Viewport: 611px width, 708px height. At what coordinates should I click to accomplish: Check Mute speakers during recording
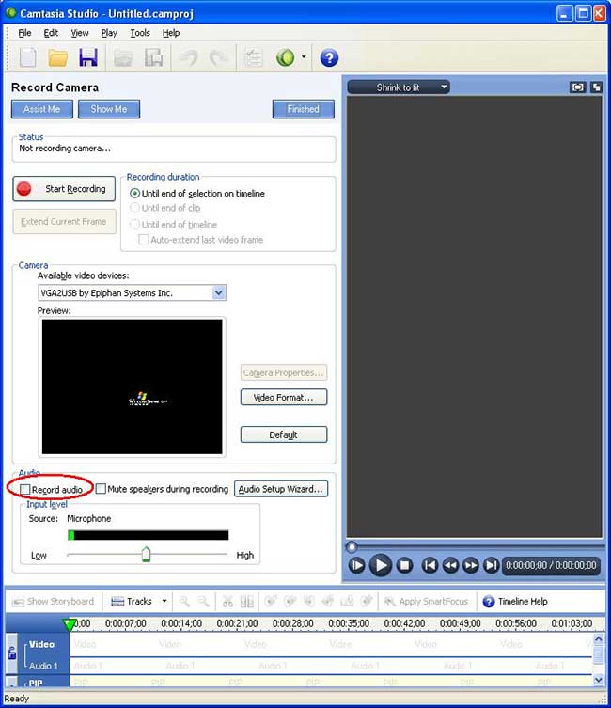[x=101, y=490]
